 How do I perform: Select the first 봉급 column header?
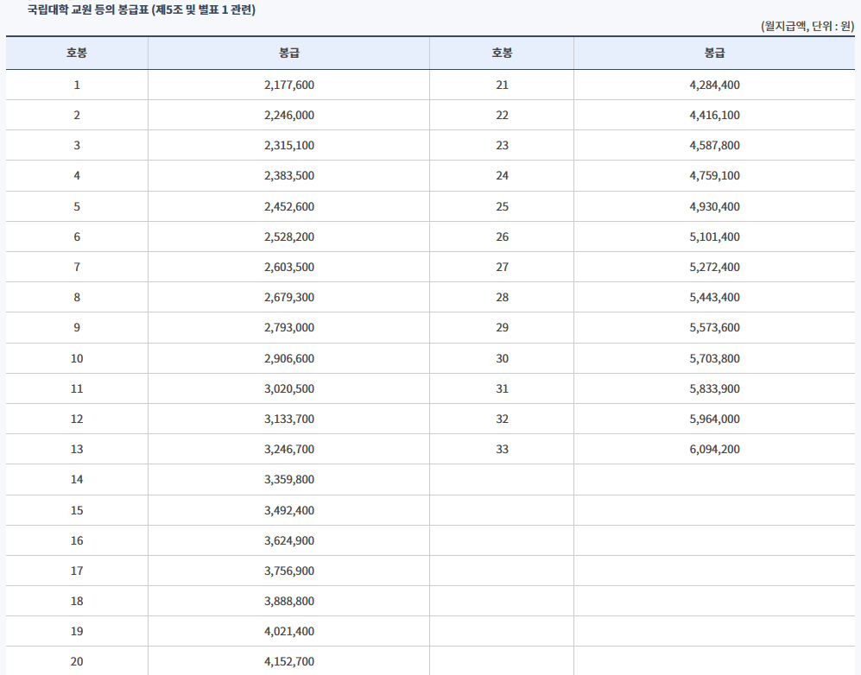coord(288,53)
